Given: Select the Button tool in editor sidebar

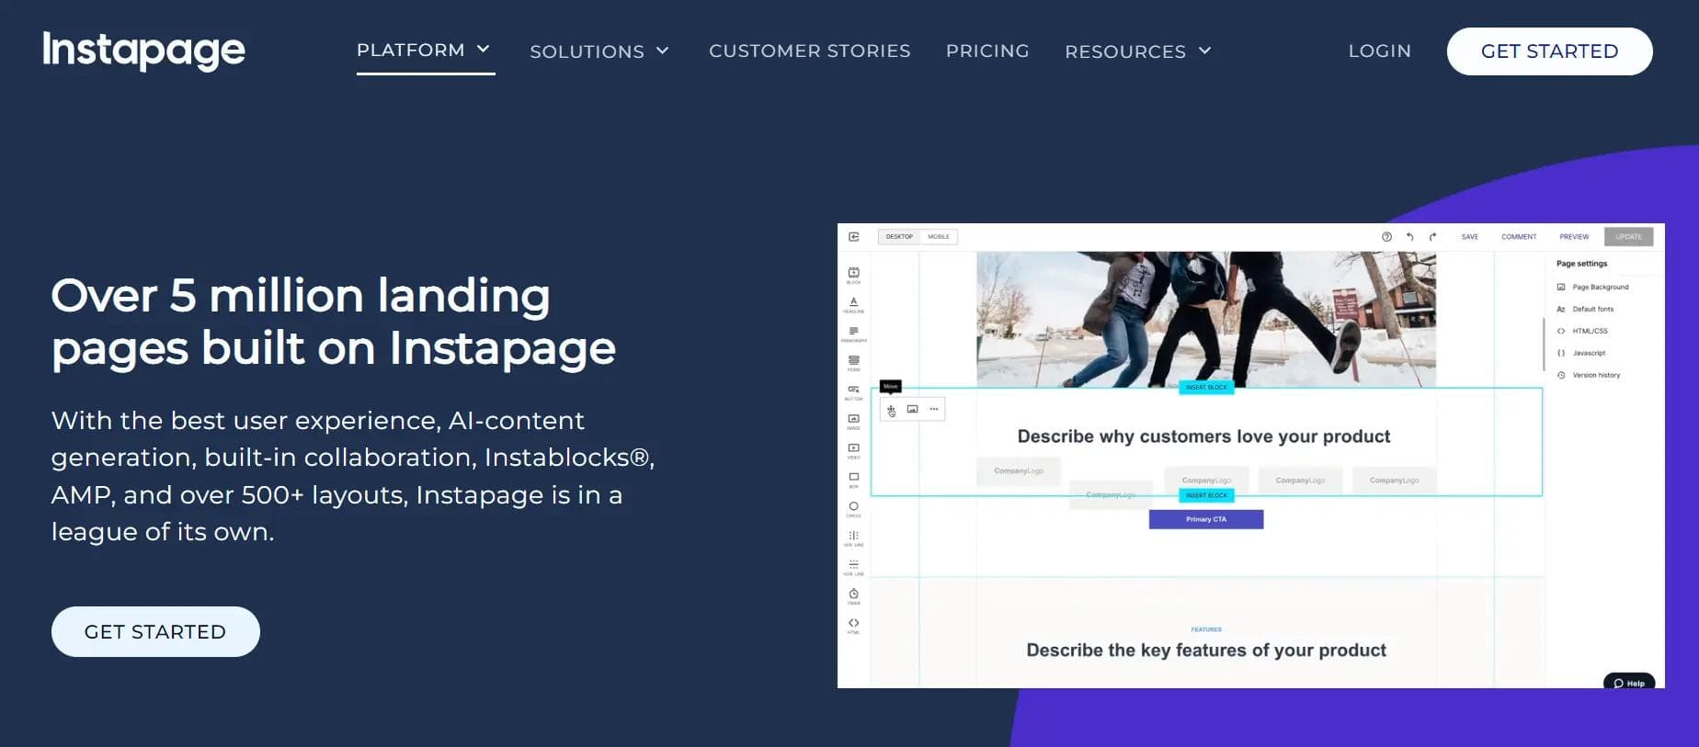Looking at the screenshot, I should [x=853, y=392].
